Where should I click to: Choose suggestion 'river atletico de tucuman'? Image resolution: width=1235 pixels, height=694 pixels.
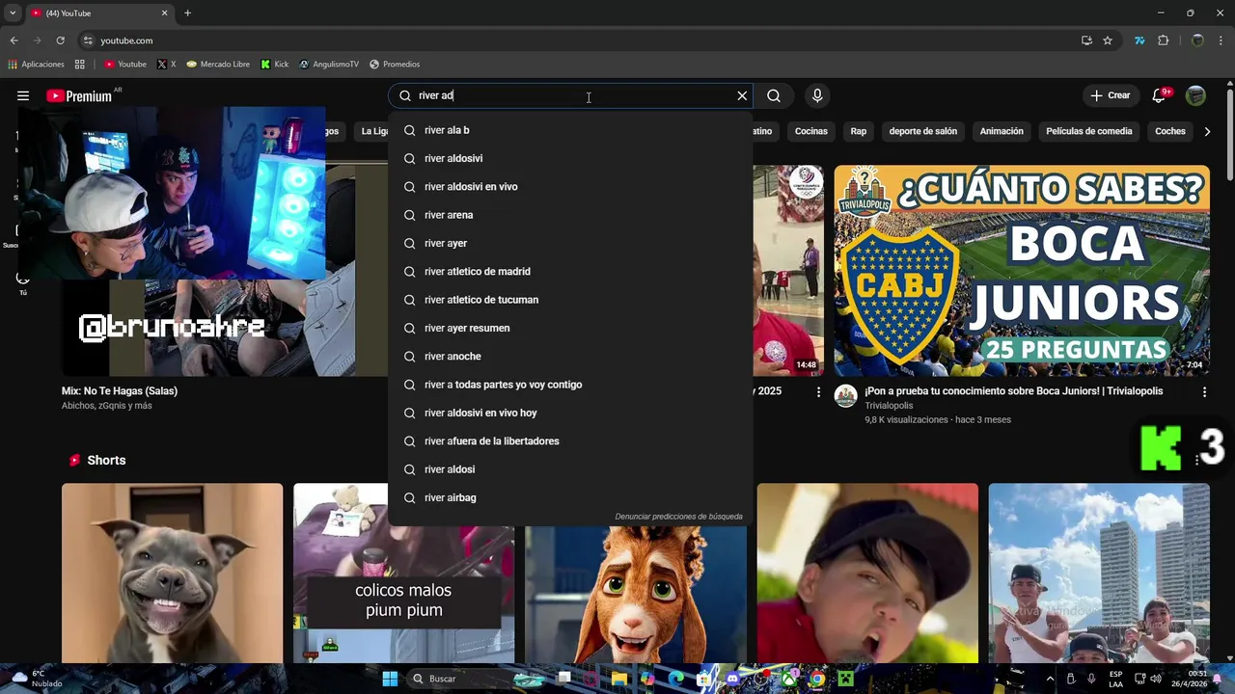pos(570,300)
